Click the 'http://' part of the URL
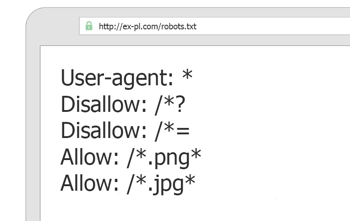The image size is (350, 221). 111,27
